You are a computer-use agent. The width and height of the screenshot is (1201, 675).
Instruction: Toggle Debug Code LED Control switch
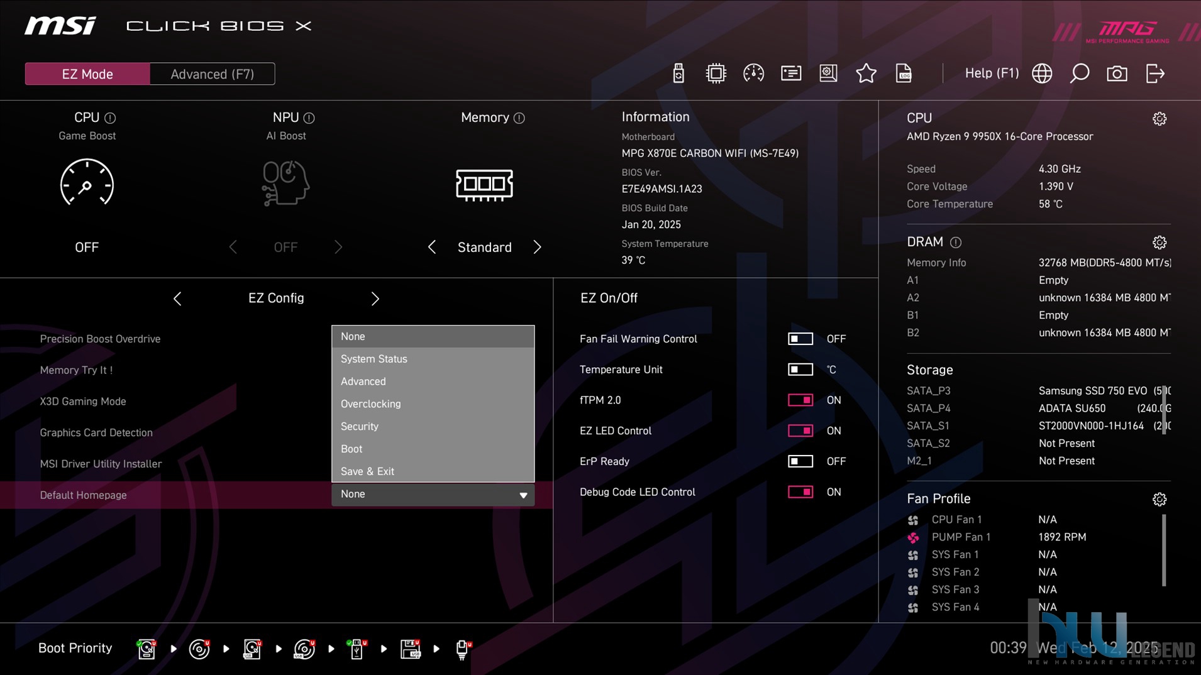pyautogui.click(x=800, y=492)
